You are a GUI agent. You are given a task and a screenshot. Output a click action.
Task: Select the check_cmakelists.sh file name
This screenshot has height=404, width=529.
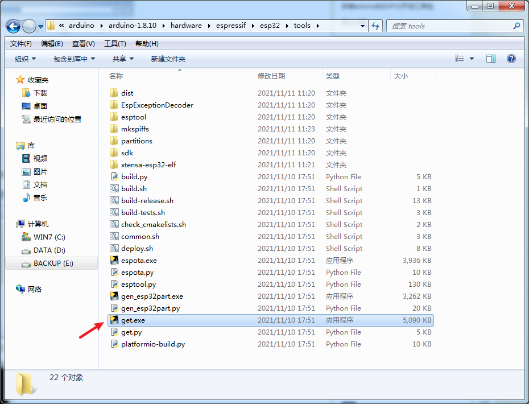point(154,224)
